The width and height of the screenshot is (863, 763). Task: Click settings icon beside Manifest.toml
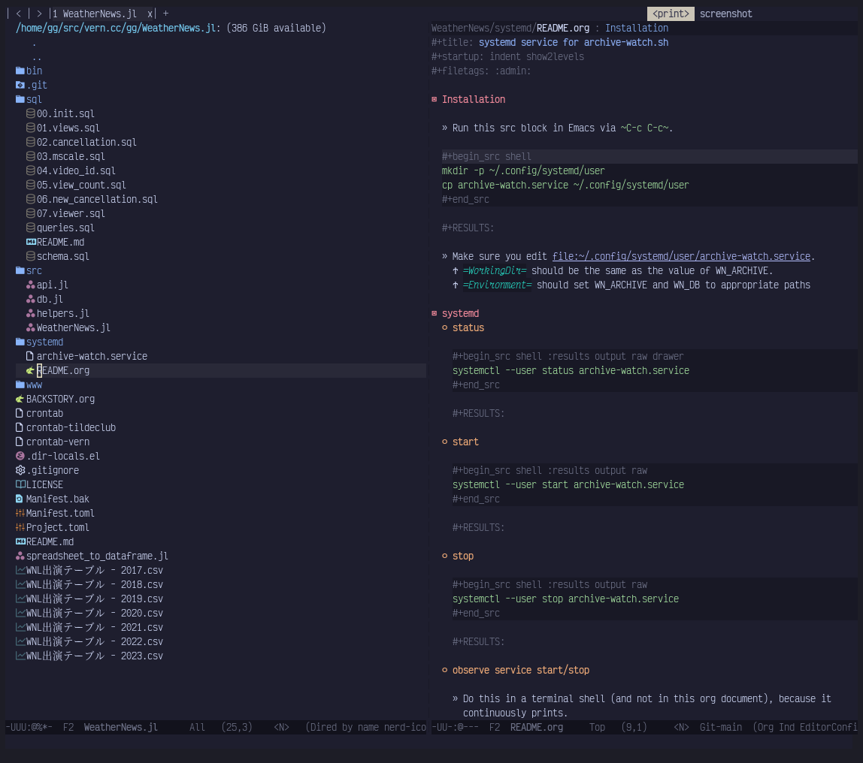tap(20, 514)
